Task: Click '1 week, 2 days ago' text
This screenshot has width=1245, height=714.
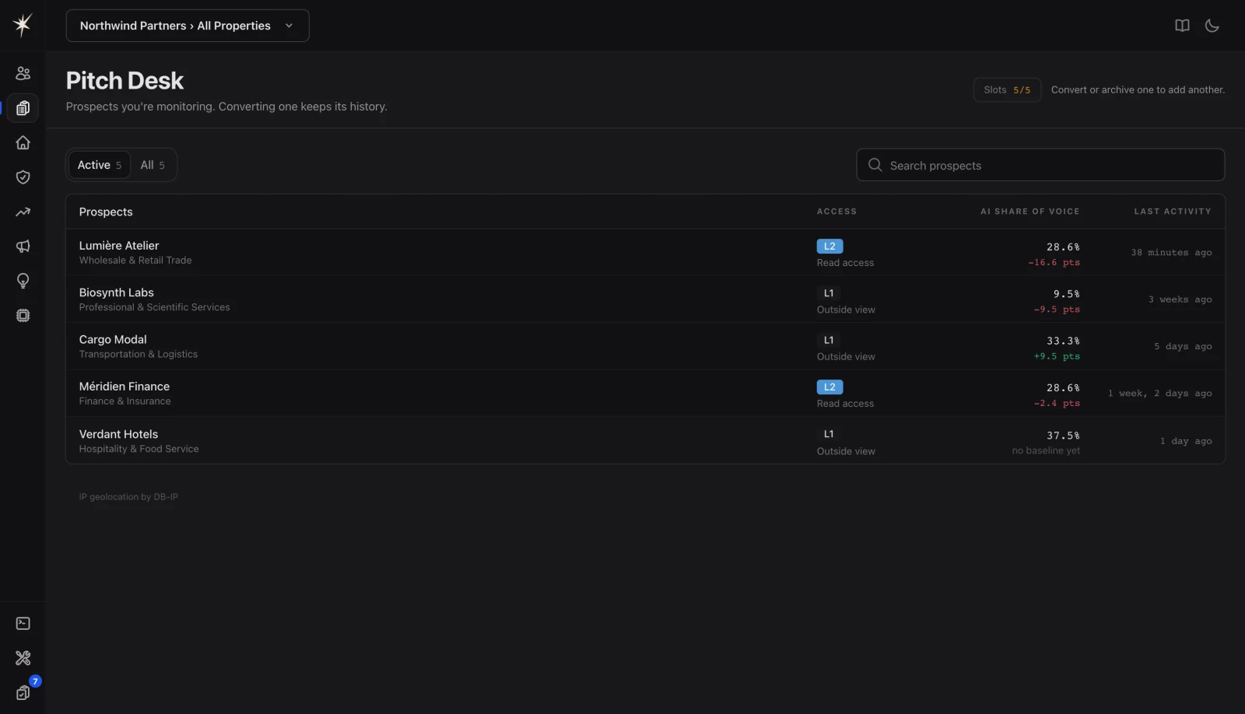Action: [x=1159, y=394]
